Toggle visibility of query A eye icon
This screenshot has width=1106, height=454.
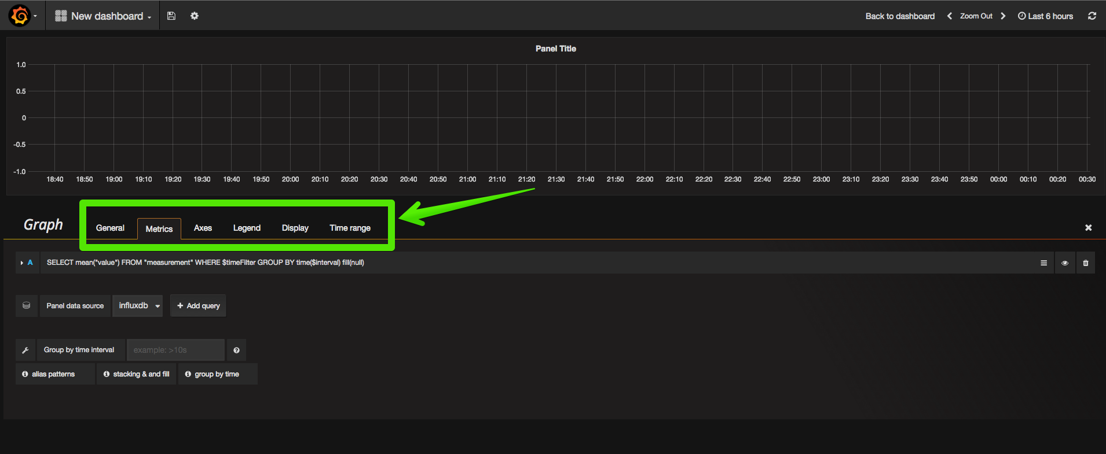[1065, 263]
